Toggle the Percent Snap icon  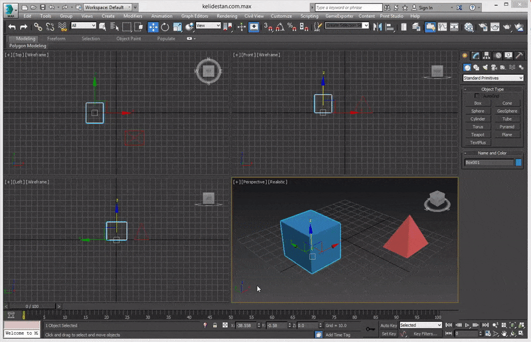pos(291,27)
